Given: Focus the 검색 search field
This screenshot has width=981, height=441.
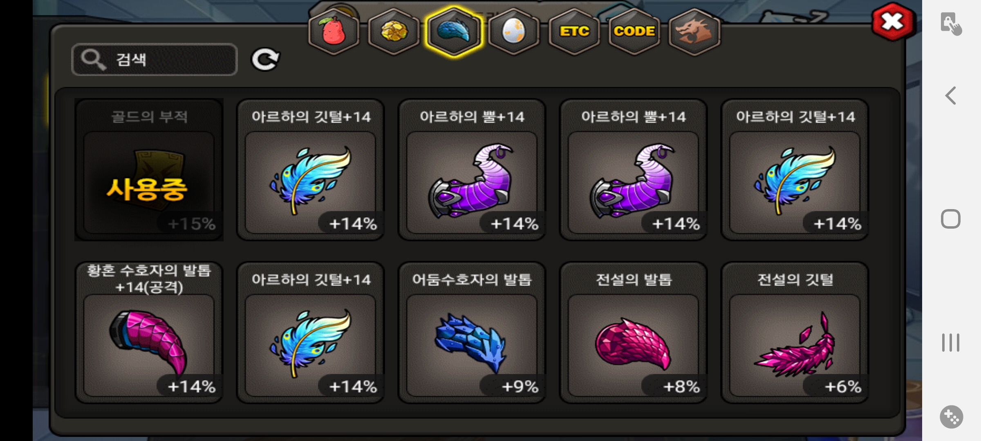Looking at the screenshot, I should (x=155, y=60).
